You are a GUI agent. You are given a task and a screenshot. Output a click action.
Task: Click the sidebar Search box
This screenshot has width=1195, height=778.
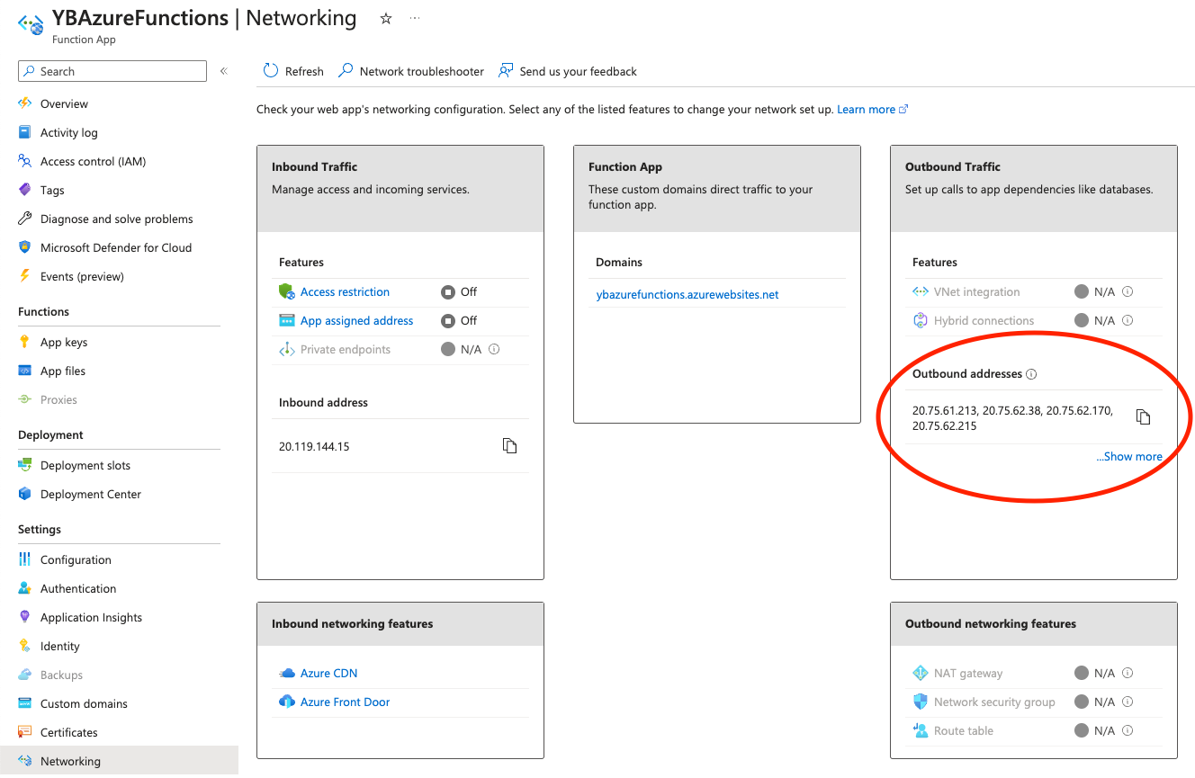[112, 70]
